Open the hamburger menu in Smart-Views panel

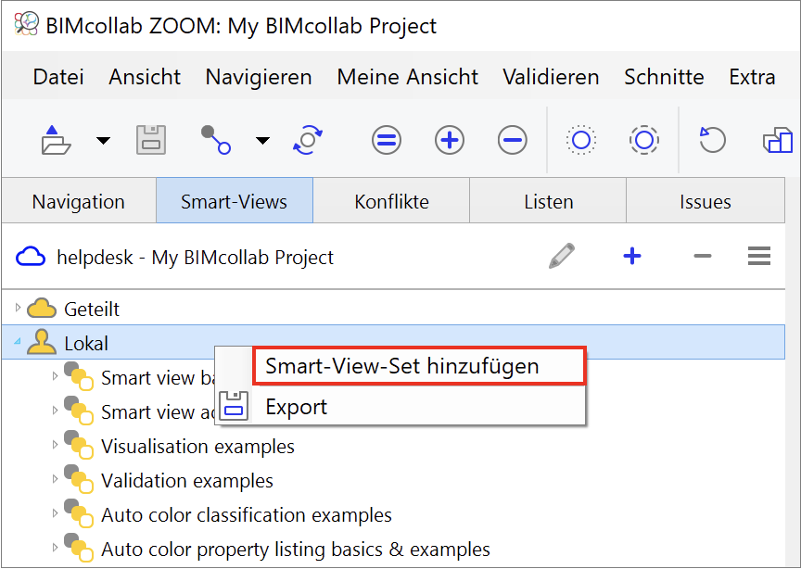pos(759,256)
